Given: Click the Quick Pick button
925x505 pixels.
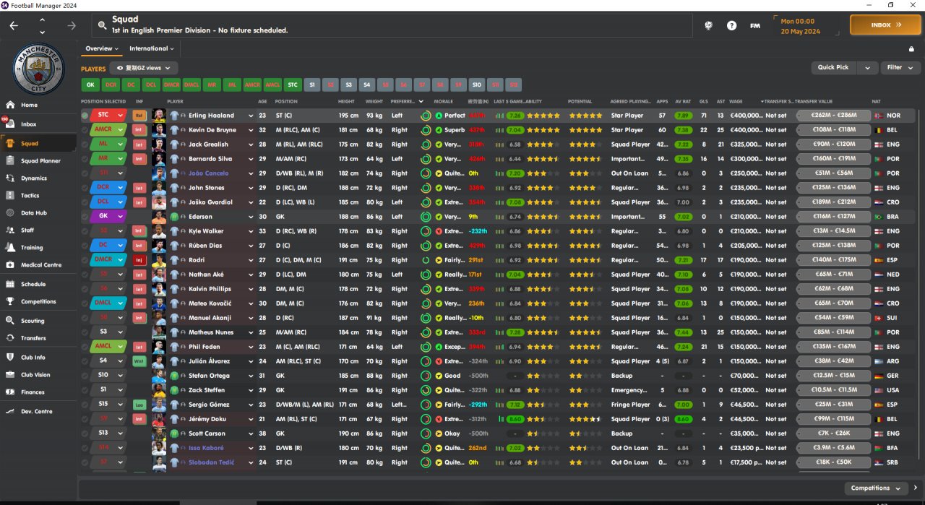Looking at the screenshot, I should click(833, 67).
